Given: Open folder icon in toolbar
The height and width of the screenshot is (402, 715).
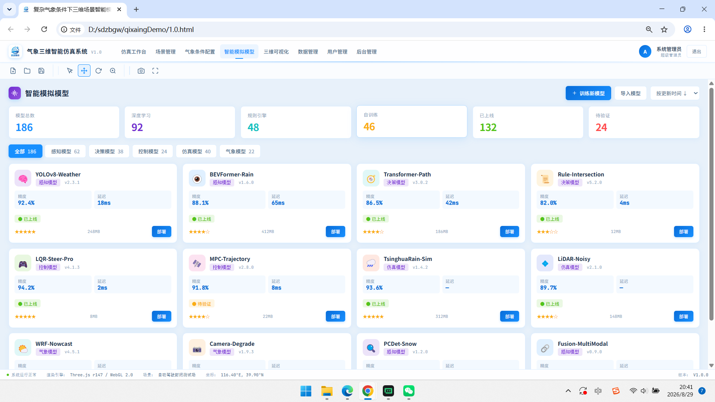Looking at the screenshot, I should pyautogui.click(x=27, y=71).
